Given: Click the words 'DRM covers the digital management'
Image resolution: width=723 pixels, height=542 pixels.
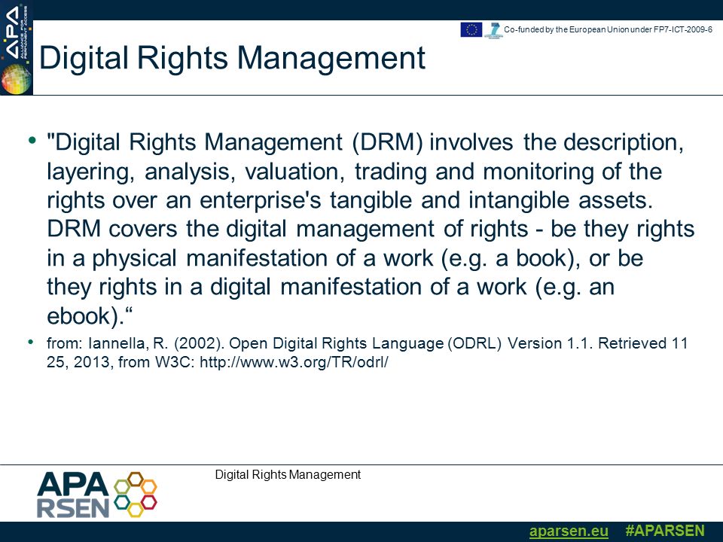Looking at the screenshot, I should [240, 229].
